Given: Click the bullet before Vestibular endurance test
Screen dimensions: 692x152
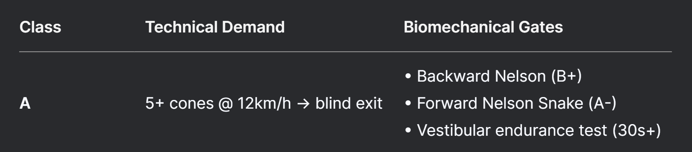Looking at the screenshot, I should coord(408,131).
